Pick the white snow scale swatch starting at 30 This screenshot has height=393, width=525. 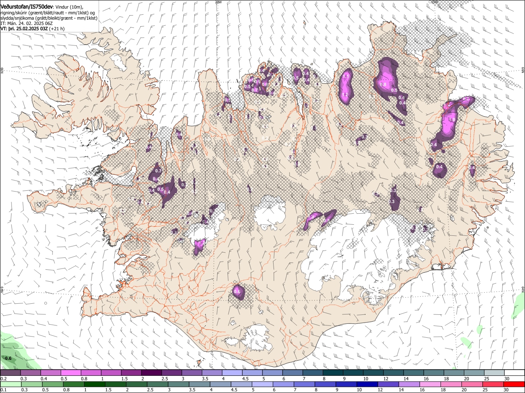[x=514, y=373]
